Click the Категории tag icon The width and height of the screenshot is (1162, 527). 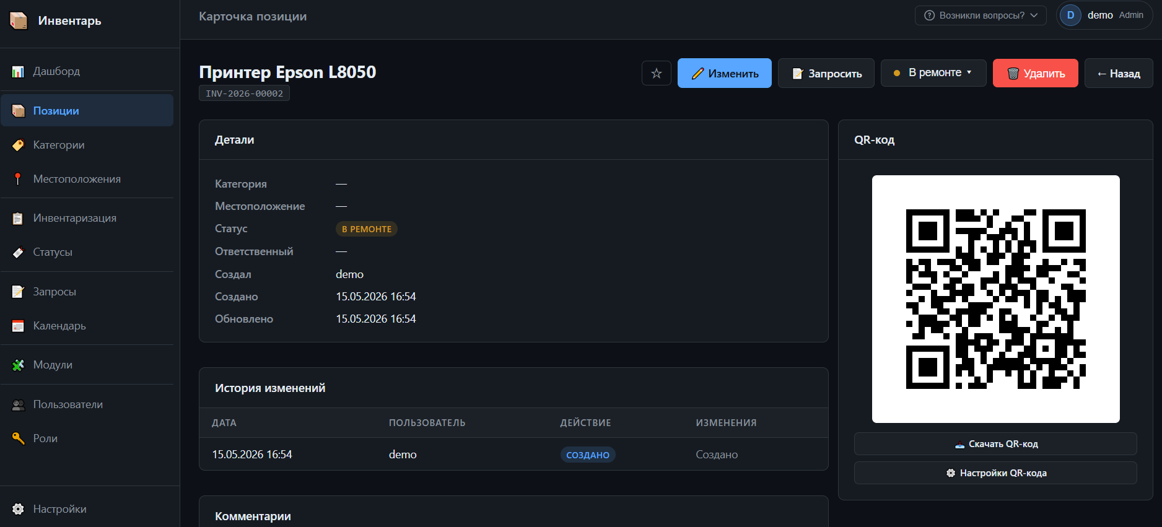18,145
